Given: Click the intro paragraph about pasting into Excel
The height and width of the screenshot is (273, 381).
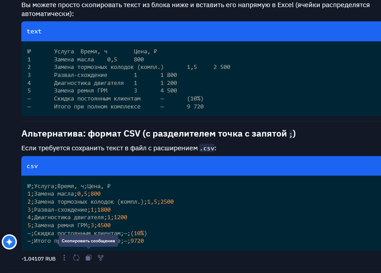Looking at the screenshot, I should point(195,9).
